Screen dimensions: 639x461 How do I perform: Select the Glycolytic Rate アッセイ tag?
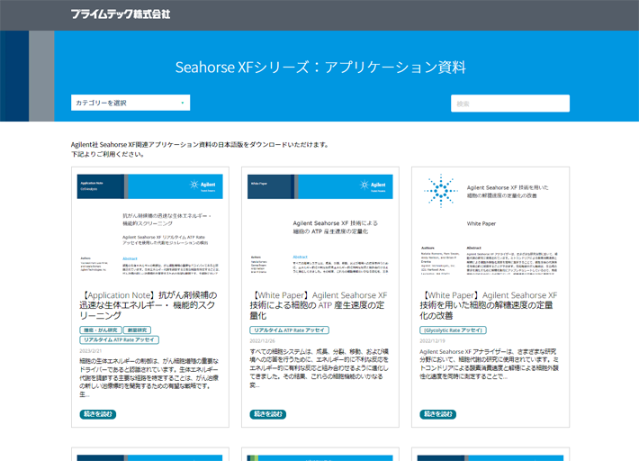(x=454, y=330)
